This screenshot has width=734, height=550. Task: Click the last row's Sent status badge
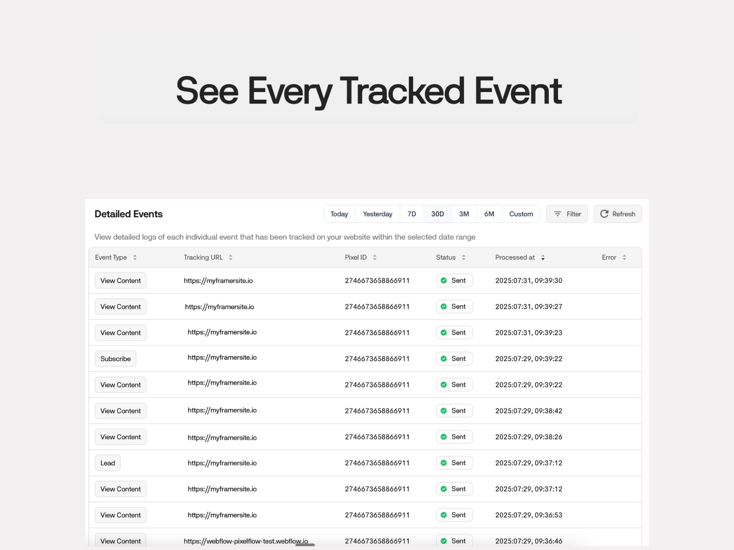coord(454,541)
